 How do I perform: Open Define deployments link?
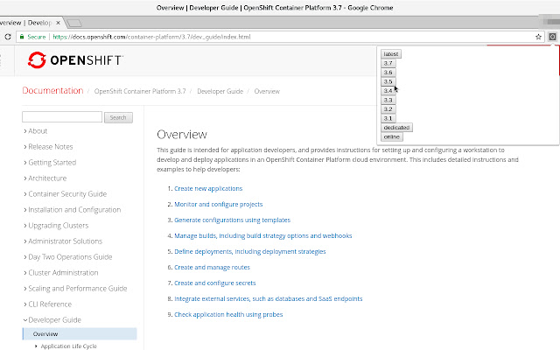tap(250, 251)
